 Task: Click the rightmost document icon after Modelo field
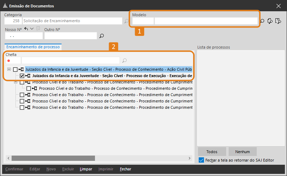point(278,21)
